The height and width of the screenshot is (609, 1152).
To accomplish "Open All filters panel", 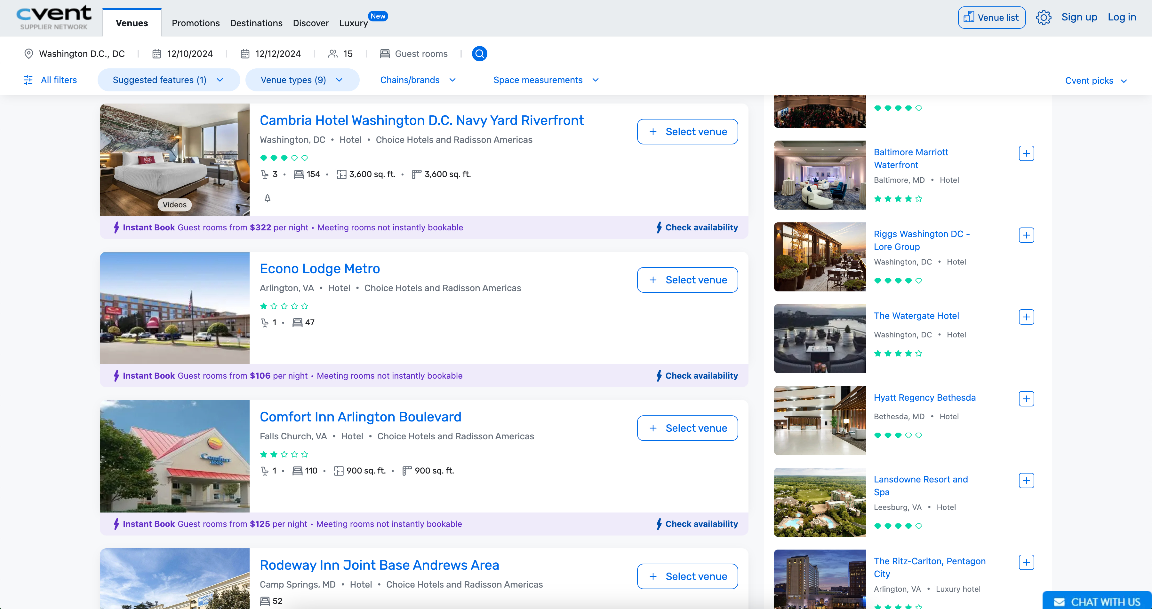I will (50, 80).
